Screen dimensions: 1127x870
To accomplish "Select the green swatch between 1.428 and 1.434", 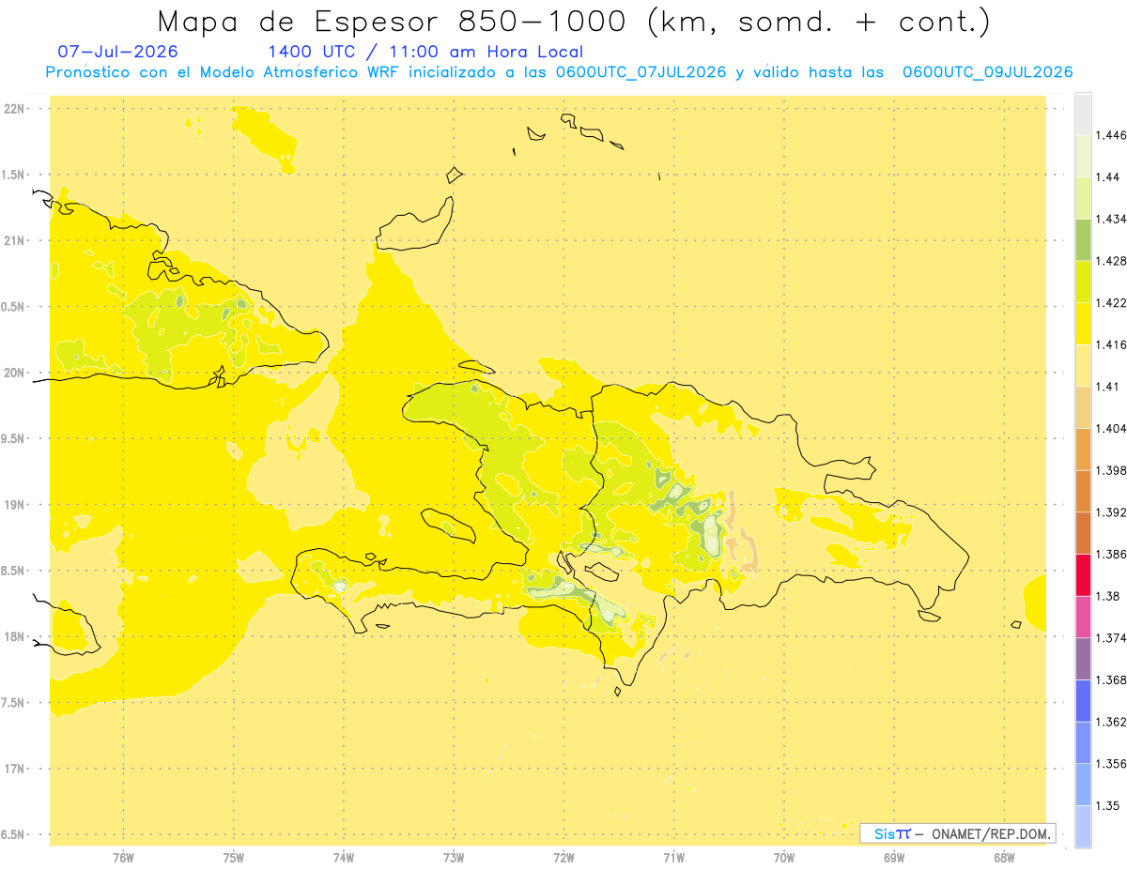I will [x=1083, y=240].
